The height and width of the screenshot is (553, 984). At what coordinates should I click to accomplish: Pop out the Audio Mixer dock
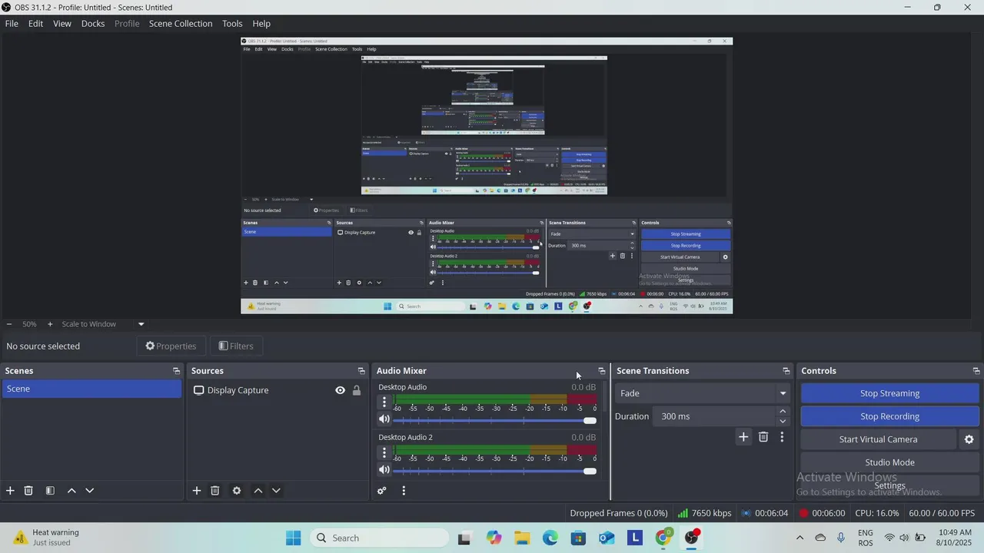tap(602, 371)
